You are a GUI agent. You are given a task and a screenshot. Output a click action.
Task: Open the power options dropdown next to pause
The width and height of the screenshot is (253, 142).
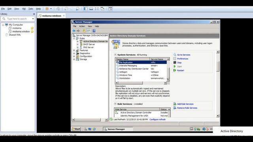click(x=51, y=9)
